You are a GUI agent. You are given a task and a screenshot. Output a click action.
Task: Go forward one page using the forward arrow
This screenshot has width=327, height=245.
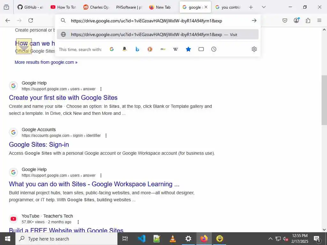point(19,20)
